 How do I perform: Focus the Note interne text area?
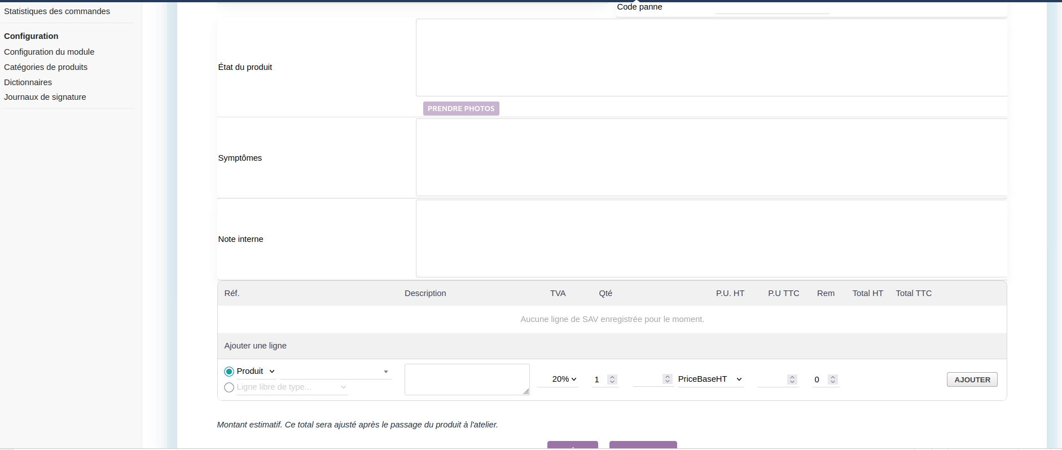pos(711,239)
